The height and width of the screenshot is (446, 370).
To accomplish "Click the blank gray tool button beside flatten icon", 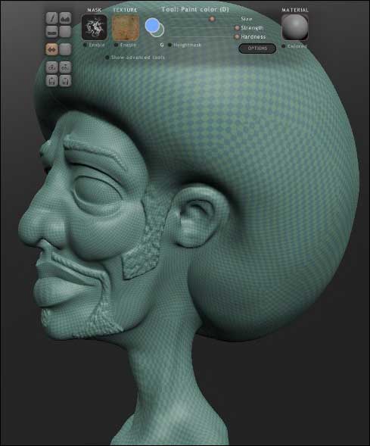I will pos(65,32).
